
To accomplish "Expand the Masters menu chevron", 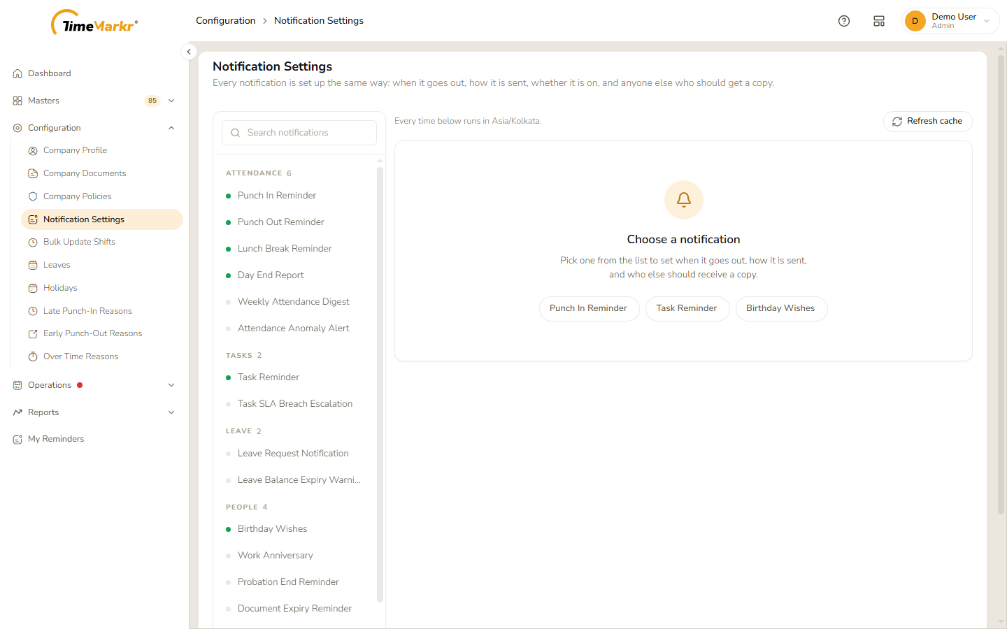I will (x=171, y=101).
